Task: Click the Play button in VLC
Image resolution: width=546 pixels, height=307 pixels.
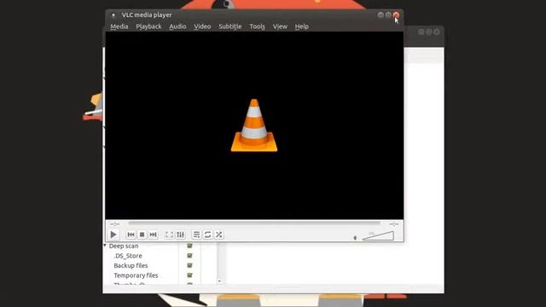Action: tap(113, 235)
